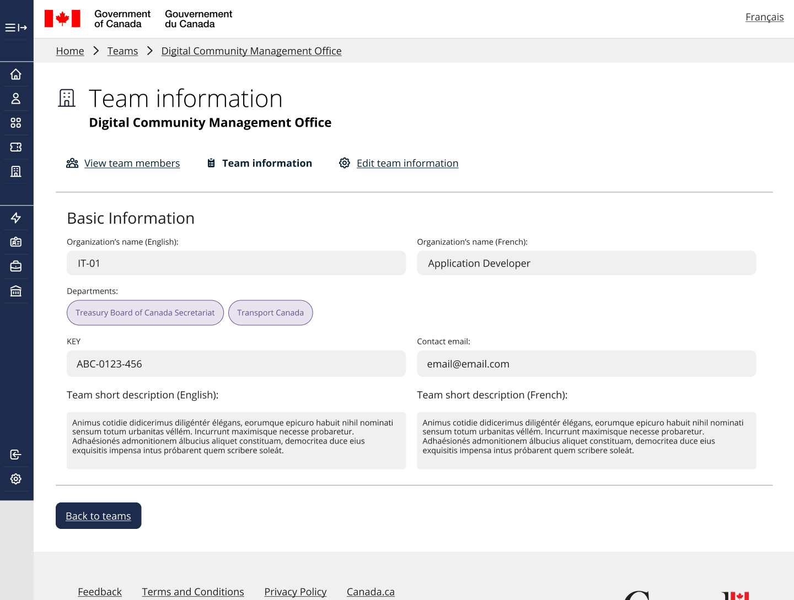The width and height of the screenshot is (794, 600).
Task: Open the ticket icon in sidebar
Action: pyautogui.click(x=16, y=147)
